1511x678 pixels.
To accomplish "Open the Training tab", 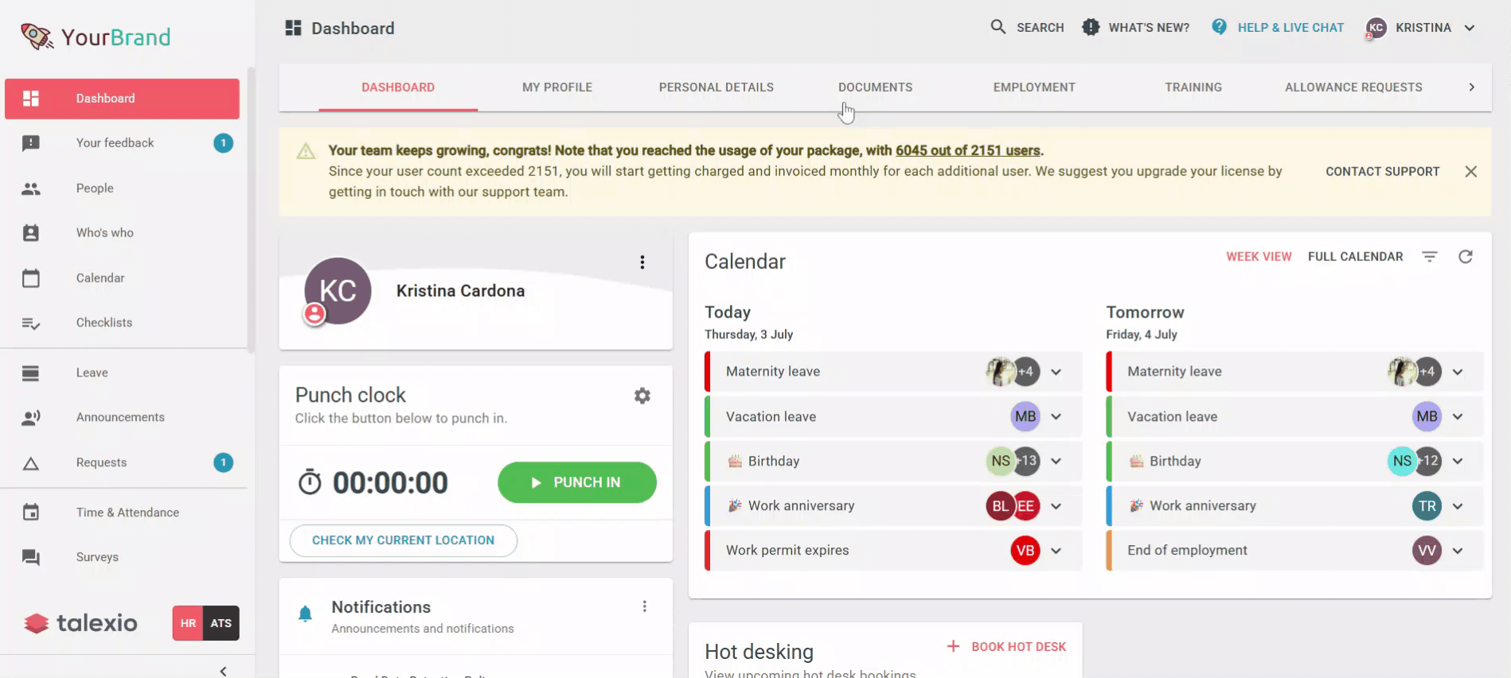I will tap(1193, 88).
